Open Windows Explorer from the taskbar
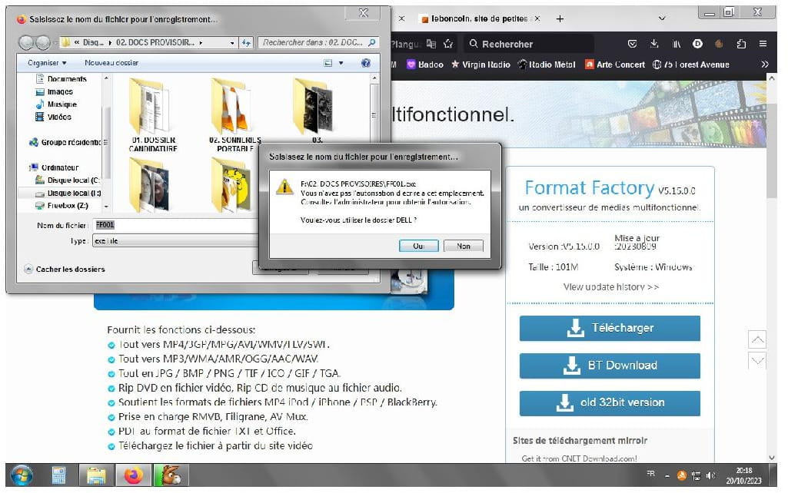788x493 pixels. point(96,475)
